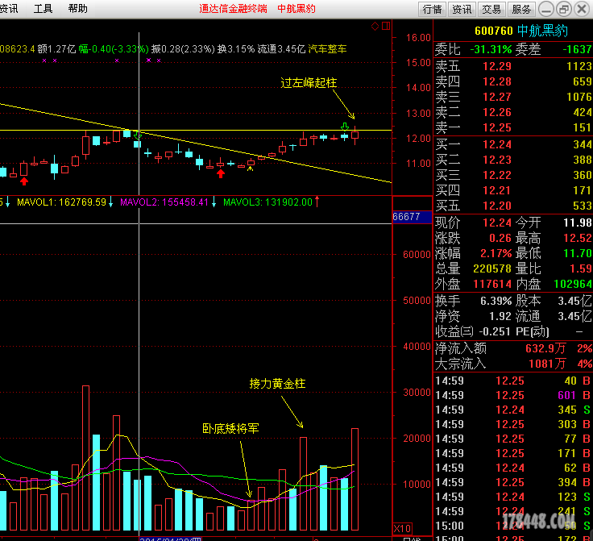Viewport: 593px width, 541px height.
Task: Click the red diamond icon above the chart
Action: click(375, 26)
